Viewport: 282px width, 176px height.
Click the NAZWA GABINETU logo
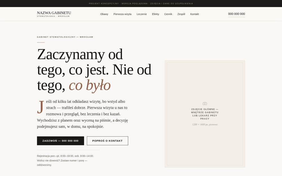pyautogui.click(x=54, y=13)
